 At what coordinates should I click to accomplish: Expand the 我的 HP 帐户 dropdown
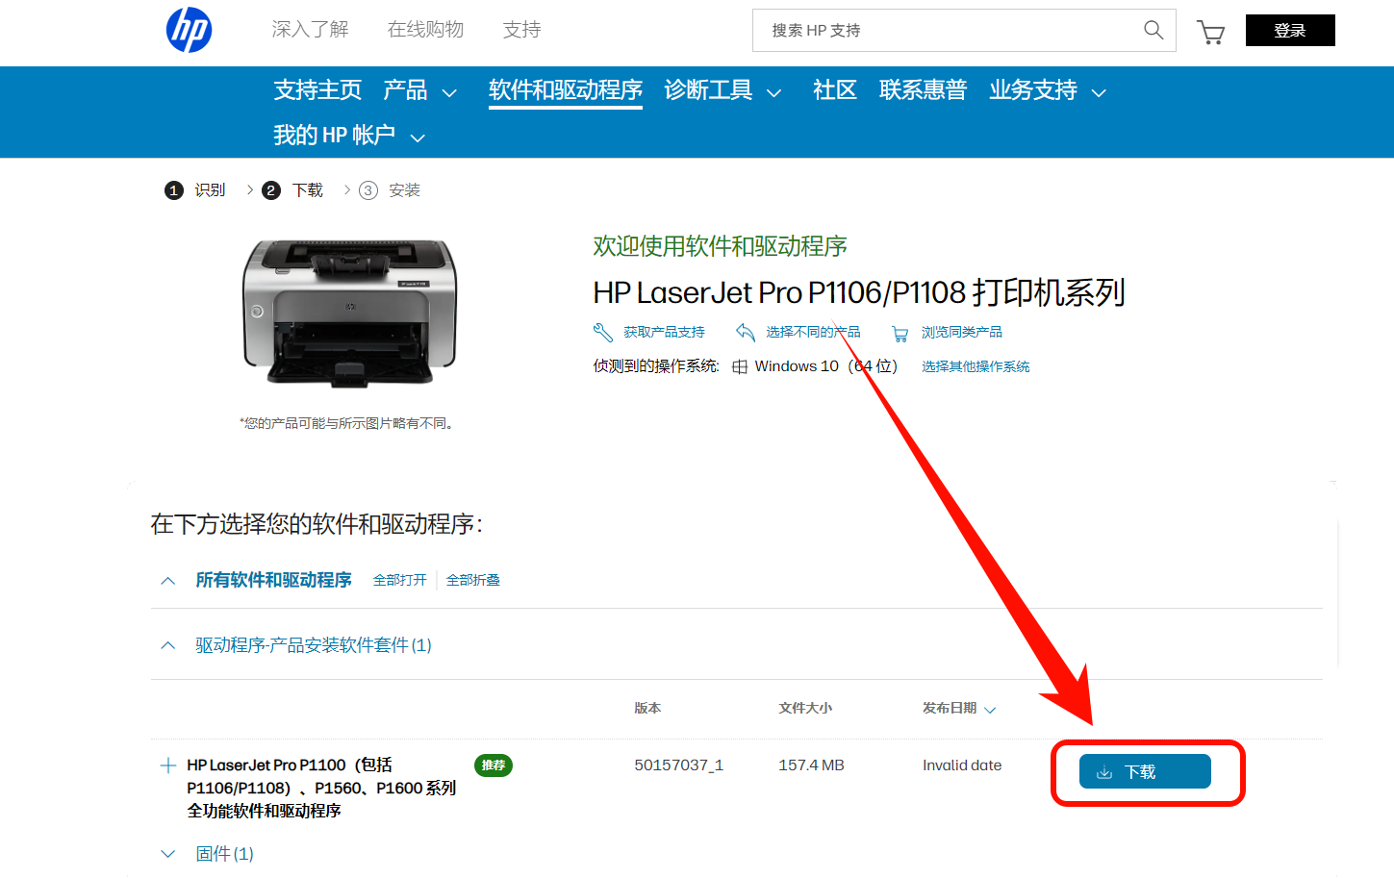coord(349,136)
